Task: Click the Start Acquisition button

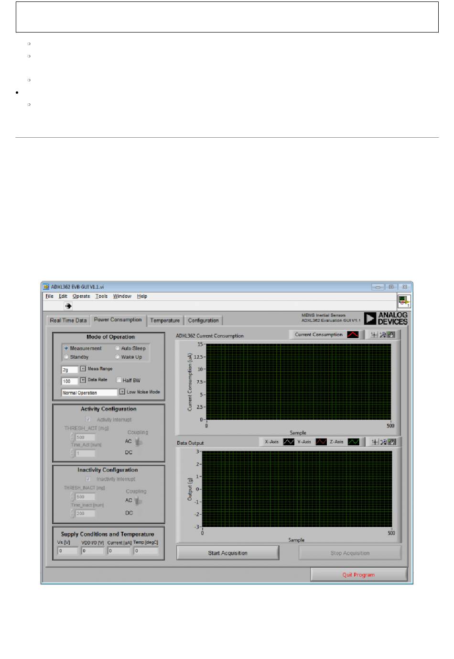Action: point(227,553)
